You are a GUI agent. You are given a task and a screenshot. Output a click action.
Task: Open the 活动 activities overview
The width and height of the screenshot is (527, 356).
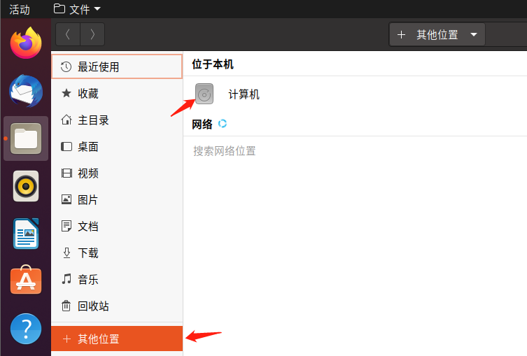point(20,9)
